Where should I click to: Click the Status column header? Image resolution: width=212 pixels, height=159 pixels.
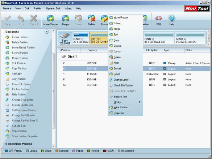pos(197,50)
